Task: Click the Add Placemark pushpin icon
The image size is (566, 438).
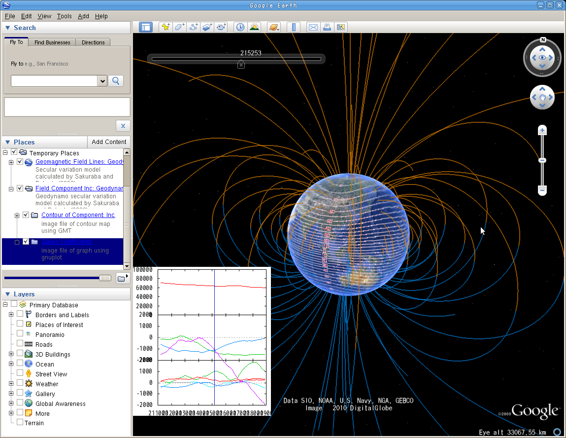Action: 166,27
